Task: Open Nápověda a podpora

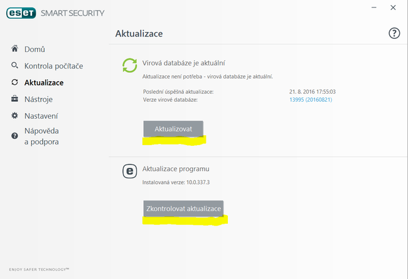Action: [x=41, y=136]
